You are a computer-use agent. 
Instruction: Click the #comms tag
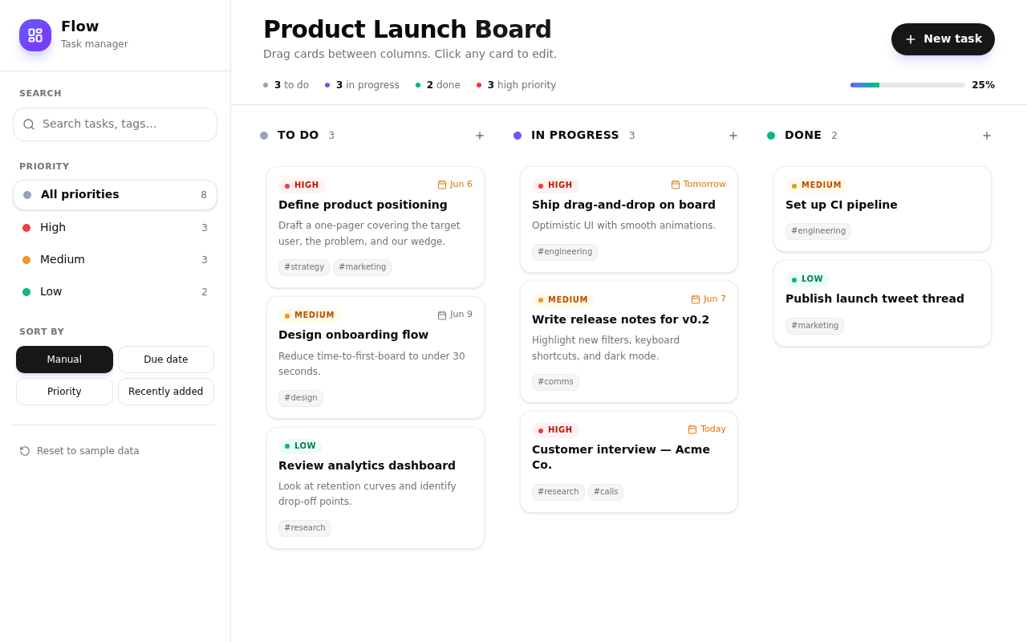click(x=555, y=382)
